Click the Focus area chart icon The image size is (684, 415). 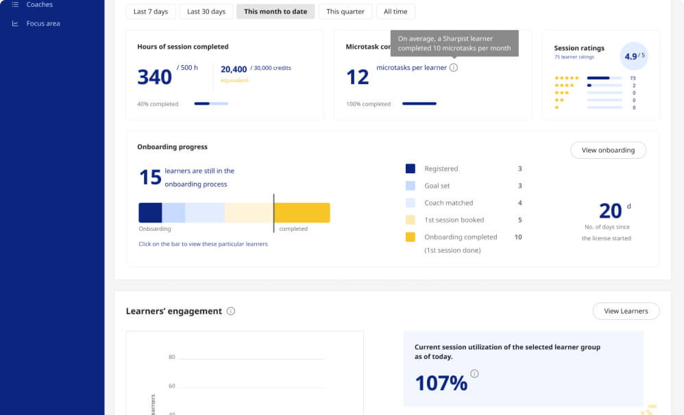point(15,23)
